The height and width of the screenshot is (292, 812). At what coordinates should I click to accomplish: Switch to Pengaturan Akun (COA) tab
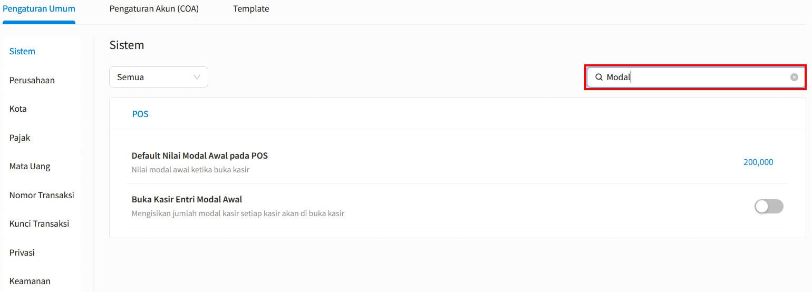(154, 9)
